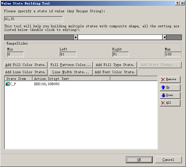Close the Value State Building Tool dialog
This screenshot has height=167, width=186.
click(182, 3)
